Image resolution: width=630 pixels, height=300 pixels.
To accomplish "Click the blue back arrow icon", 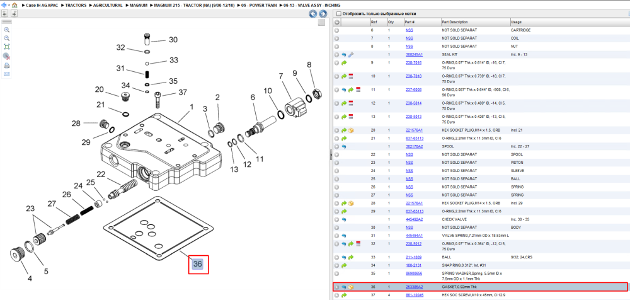I will [x=5, y=5].
